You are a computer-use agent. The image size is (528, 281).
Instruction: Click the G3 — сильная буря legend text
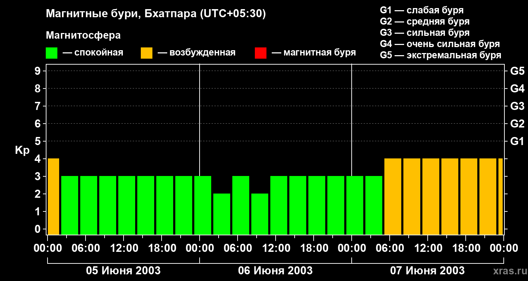coord(425,33)
